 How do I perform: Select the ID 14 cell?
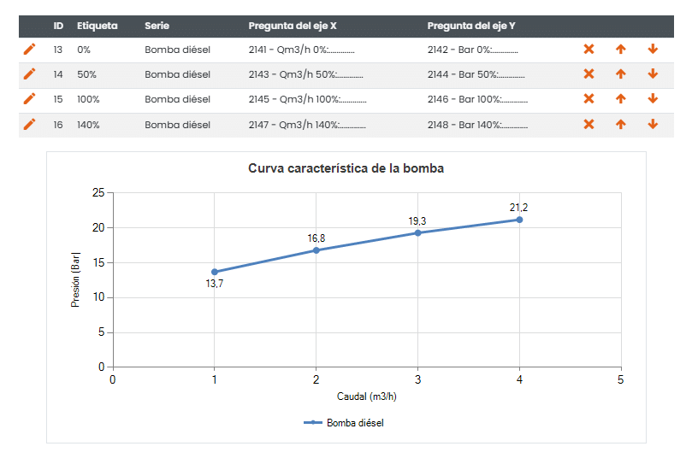click(58, 74)
